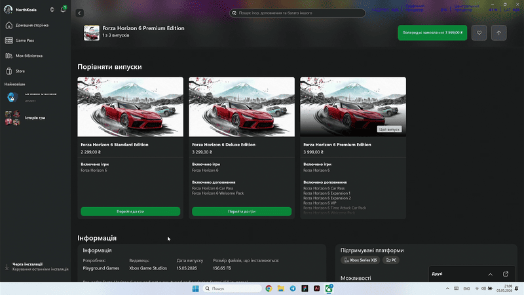
Task: Open the Premium Edition cover image
Action: tap(353, 107)
